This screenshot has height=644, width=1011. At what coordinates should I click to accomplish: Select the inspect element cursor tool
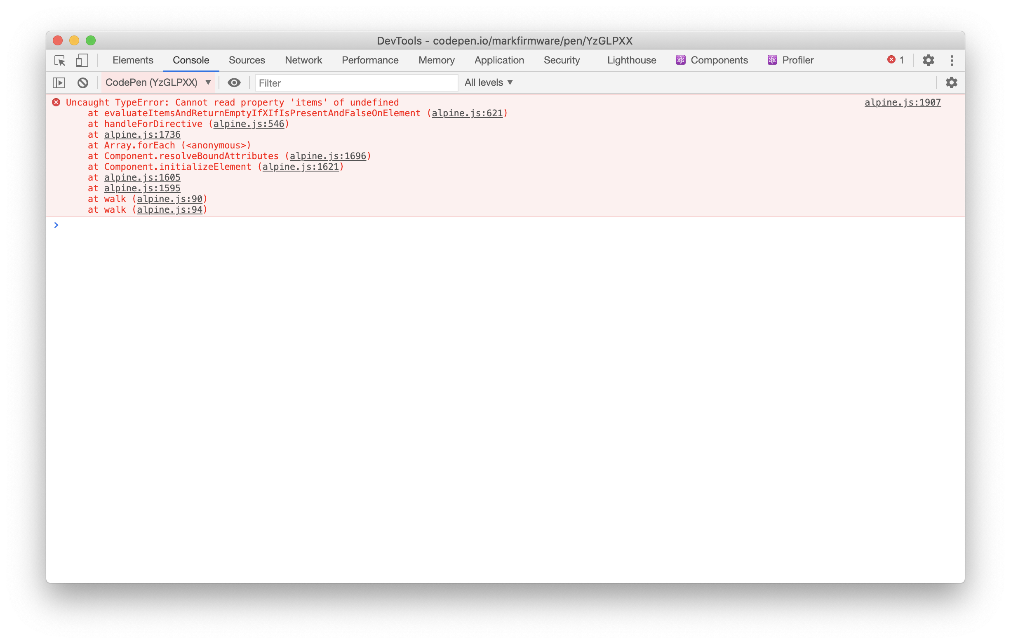60,61
